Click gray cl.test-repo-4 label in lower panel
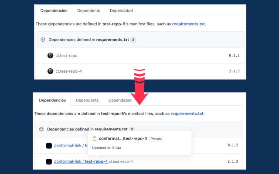Viewport: 279px width, 174px height. click(x=121, y=161)
